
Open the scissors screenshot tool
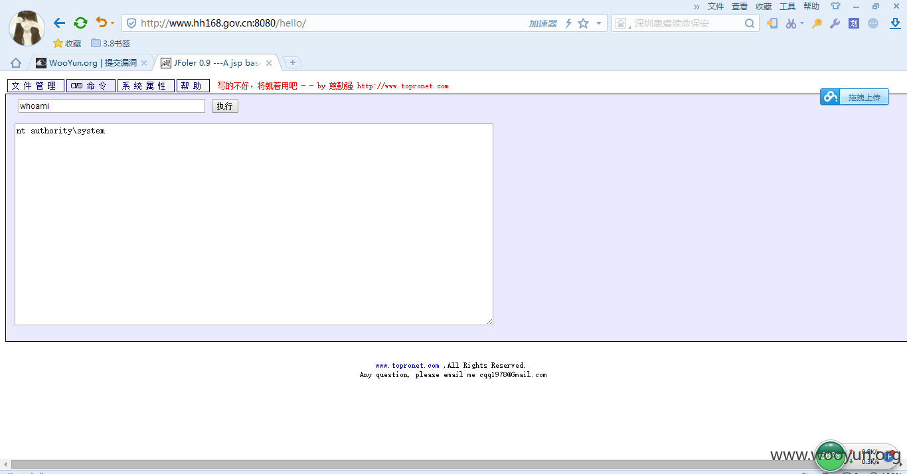[790, 23]
